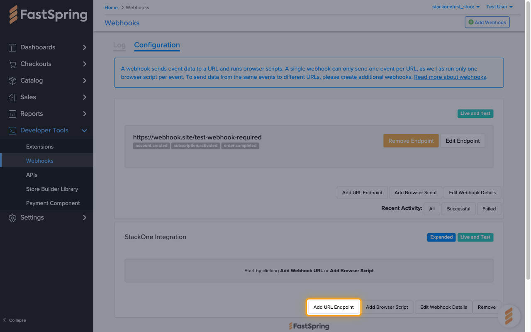Click the Home breadcrumb link
This screenshot has width=531, height=332.
tap(111, 7)
